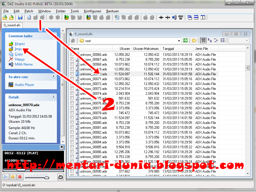The height and width of the screenshot is (192, 256).
Task: Click the blue floppy disk save icon
Action: (x=20, y=17)
